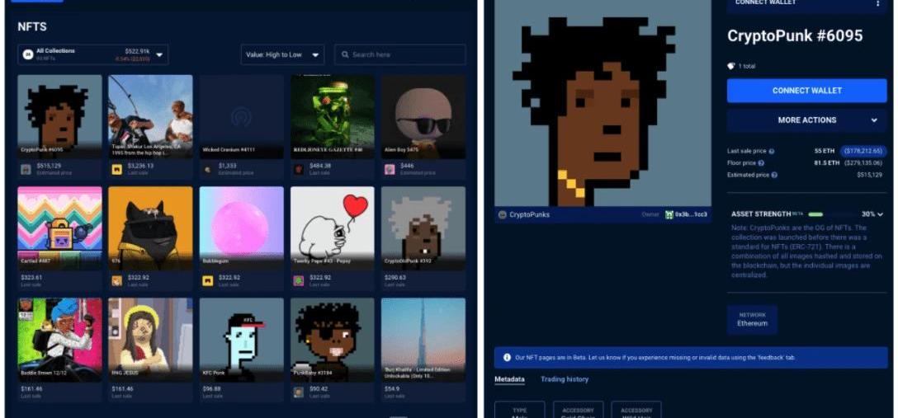Open the All Collections dropdown
The image size is (898, 418).
click(x=92, y=54)
